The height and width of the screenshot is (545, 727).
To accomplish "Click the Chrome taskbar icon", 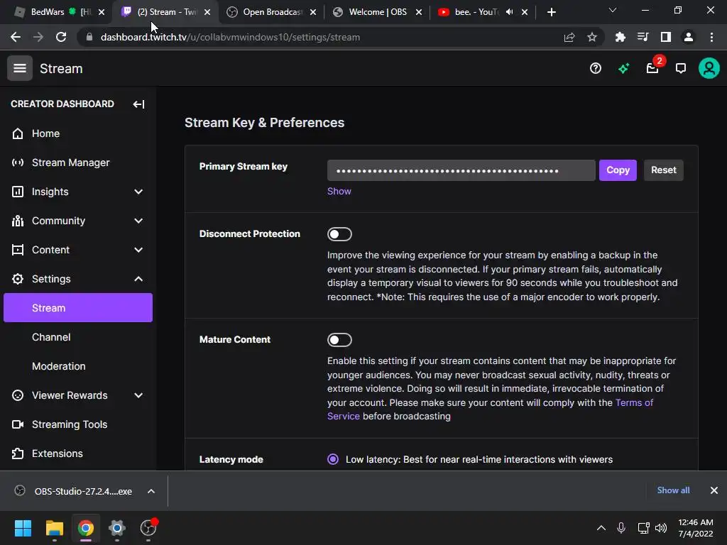I will [85, 528].
